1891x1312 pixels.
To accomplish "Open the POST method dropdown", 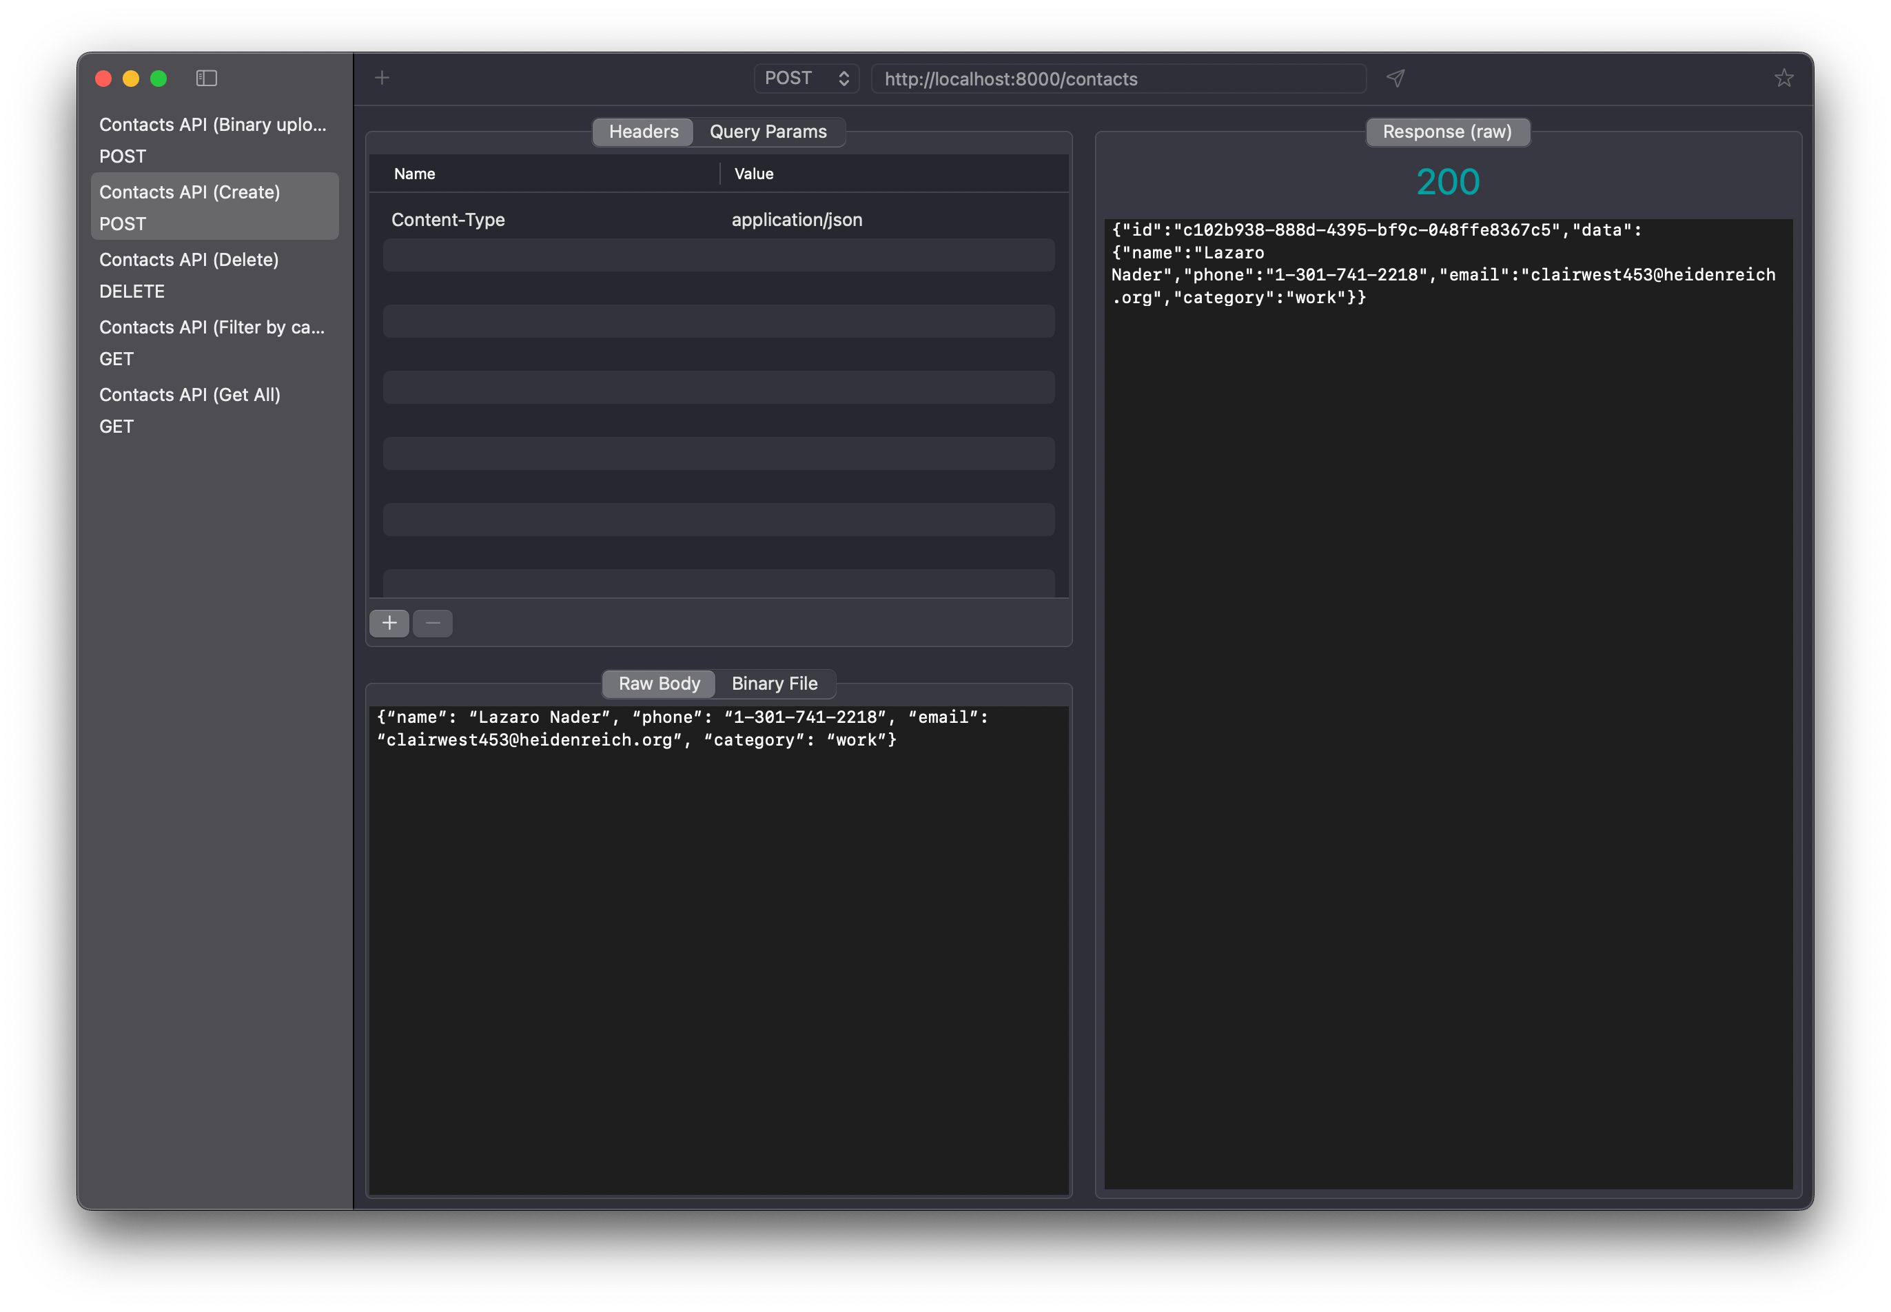I will tap(806, 78).
